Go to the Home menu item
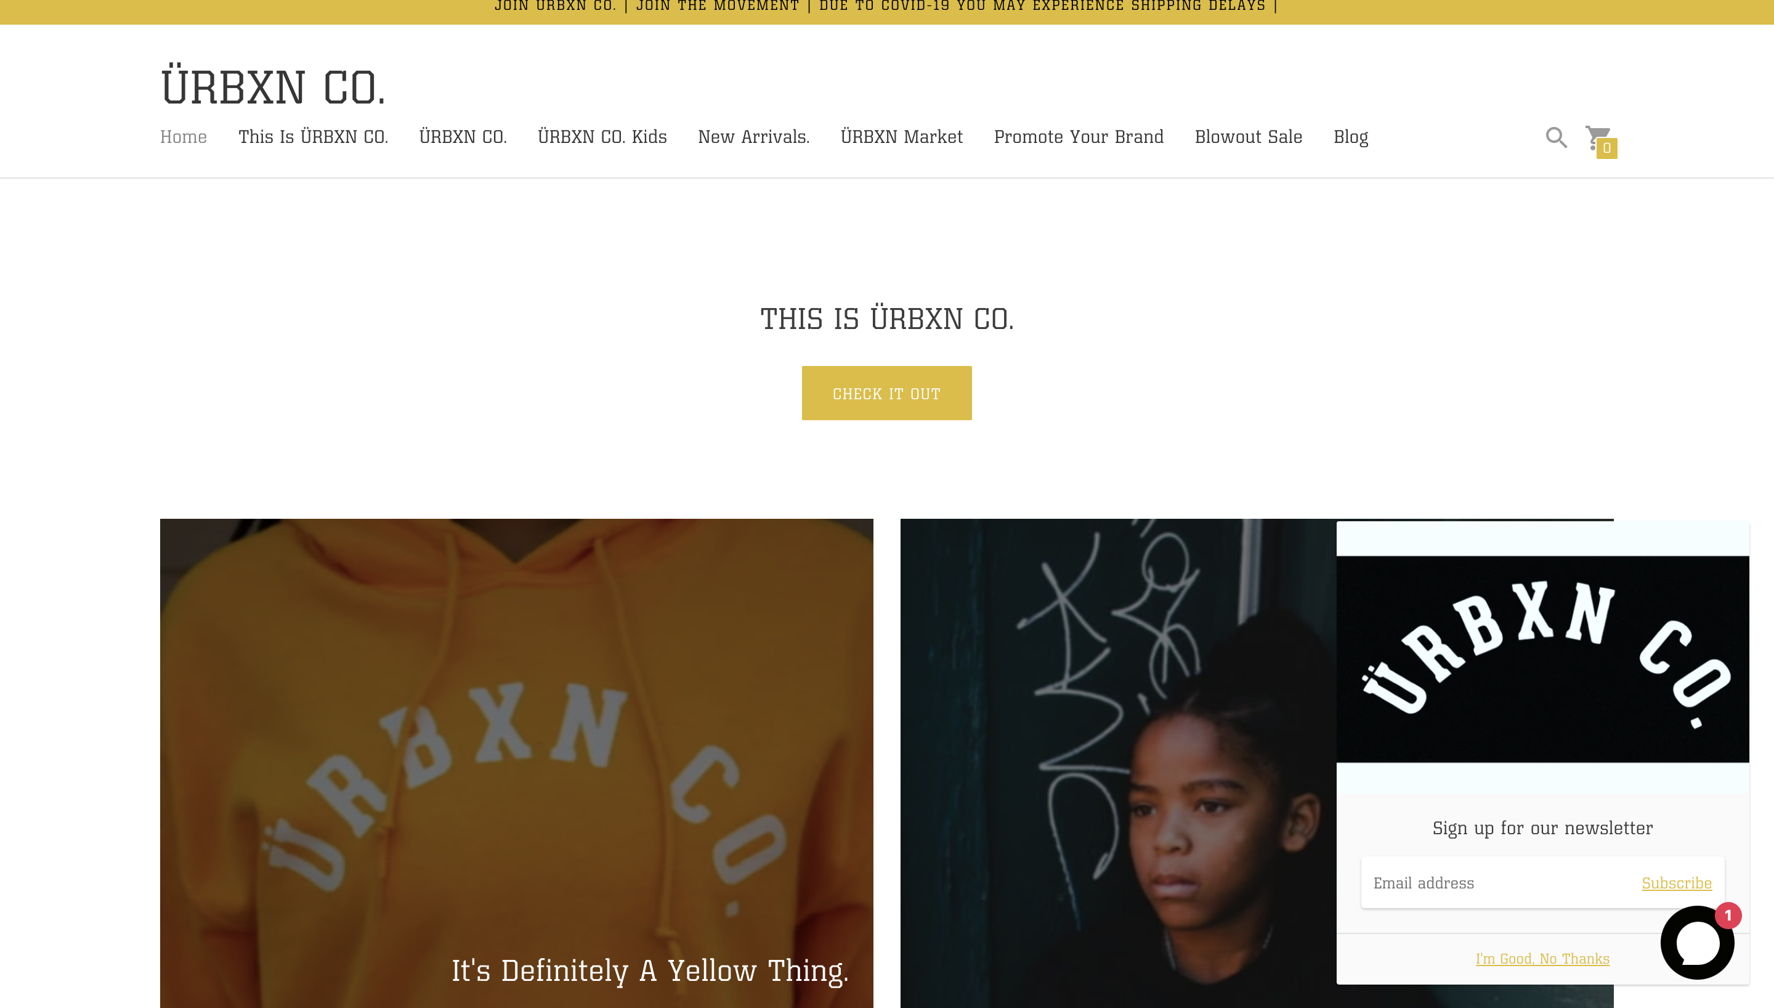The width and height of the screenshot is (1774, 1008). (x=184, y=137)
